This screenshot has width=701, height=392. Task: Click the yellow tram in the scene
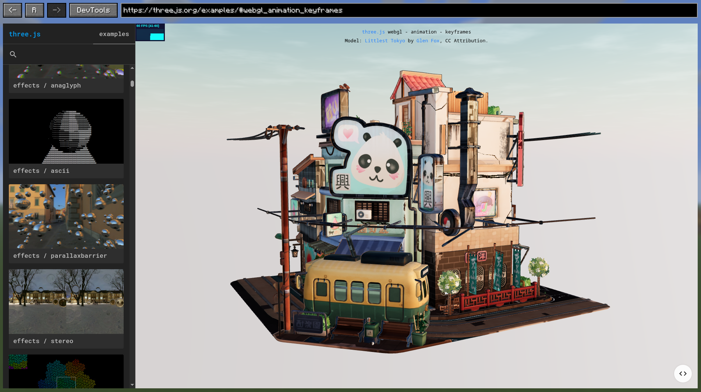(366, 291)
